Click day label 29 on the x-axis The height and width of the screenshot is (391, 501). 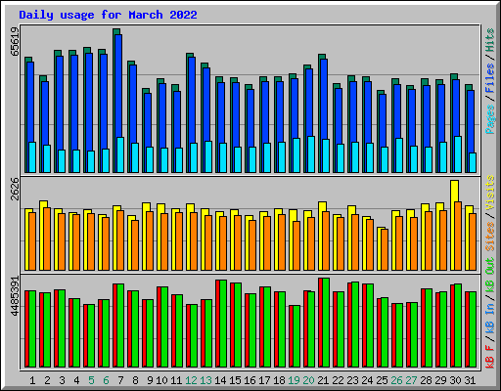coord(440,380)
